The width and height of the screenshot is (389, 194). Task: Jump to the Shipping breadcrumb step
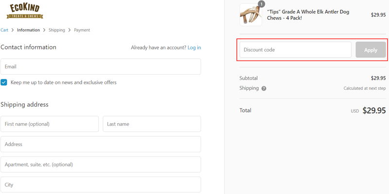[56, 30]
